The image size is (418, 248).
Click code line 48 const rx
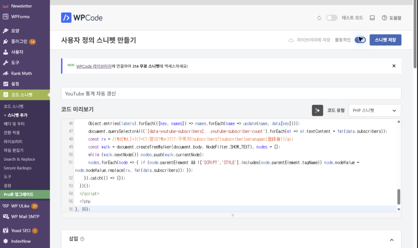pos(191,139)
